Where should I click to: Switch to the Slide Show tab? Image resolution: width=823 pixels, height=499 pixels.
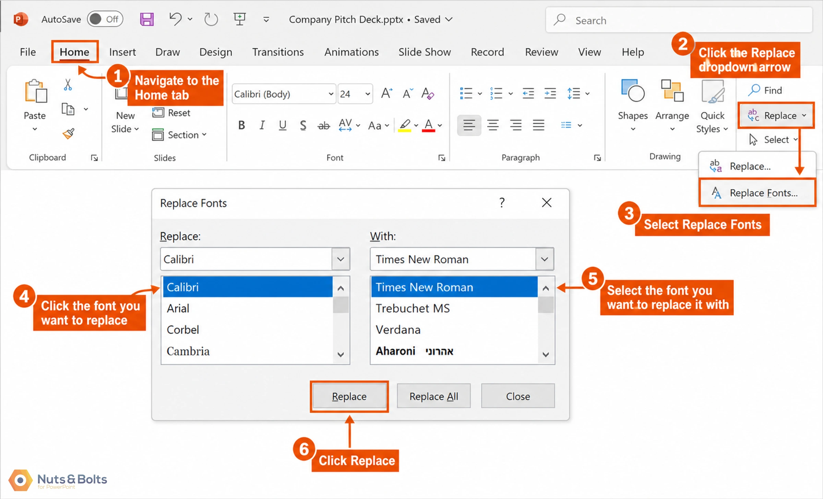pyautogui.click(x=425, y=52)
